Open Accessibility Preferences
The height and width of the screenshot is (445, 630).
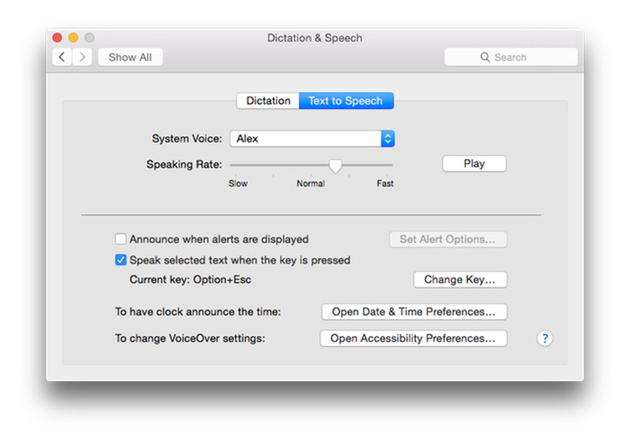[414, 338]
